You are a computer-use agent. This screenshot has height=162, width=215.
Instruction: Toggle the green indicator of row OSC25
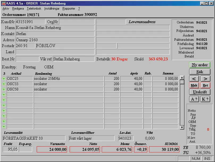(x=4, y=78)
